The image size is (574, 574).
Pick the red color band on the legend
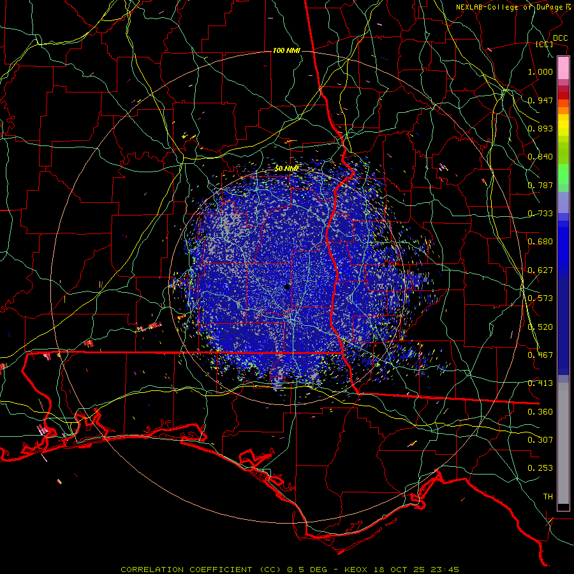pos(563,96)
